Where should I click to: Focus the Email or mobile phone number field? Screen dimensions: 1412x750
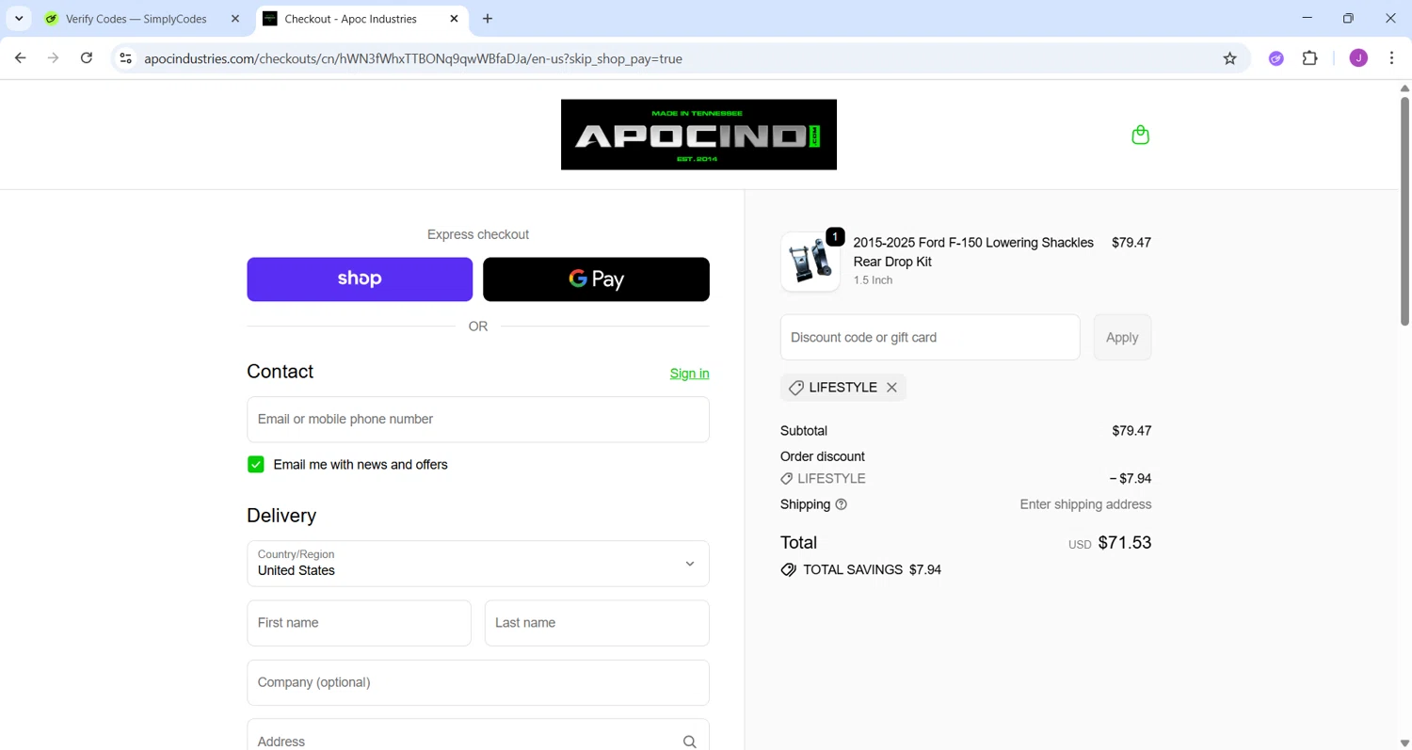pyautogui.click(x=478, y=420)
